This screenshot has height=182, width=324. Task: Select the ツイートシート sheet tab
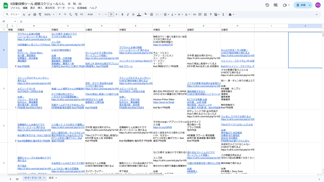[x=33, y=178]
